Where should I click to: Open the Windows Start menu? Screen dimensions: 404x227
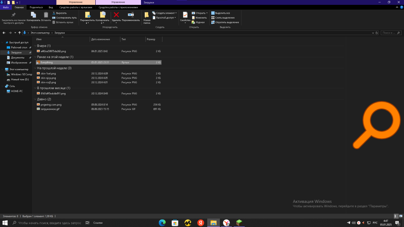pos(5,223)
